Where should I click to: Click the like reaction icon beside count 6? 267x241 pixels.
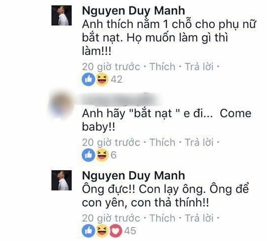88,155
